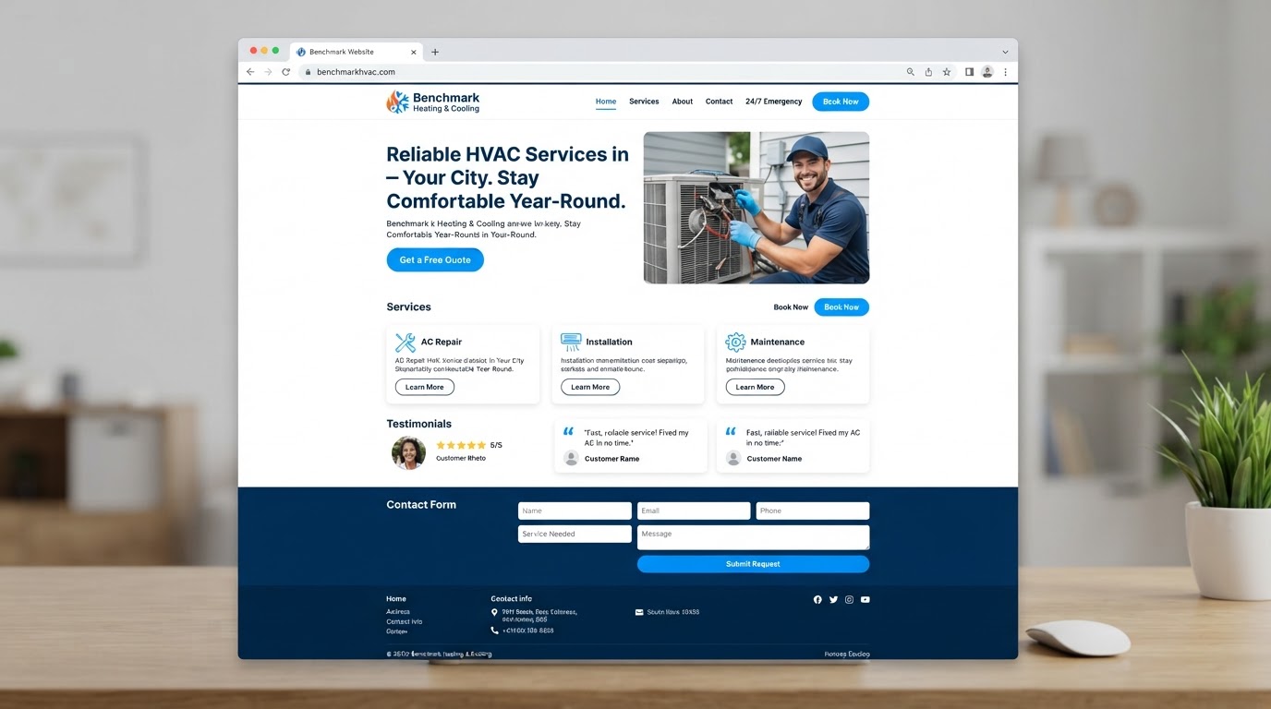Click the Get a Free Quote button
Screen dimensions: 1271x709
(x=435, y=260)
